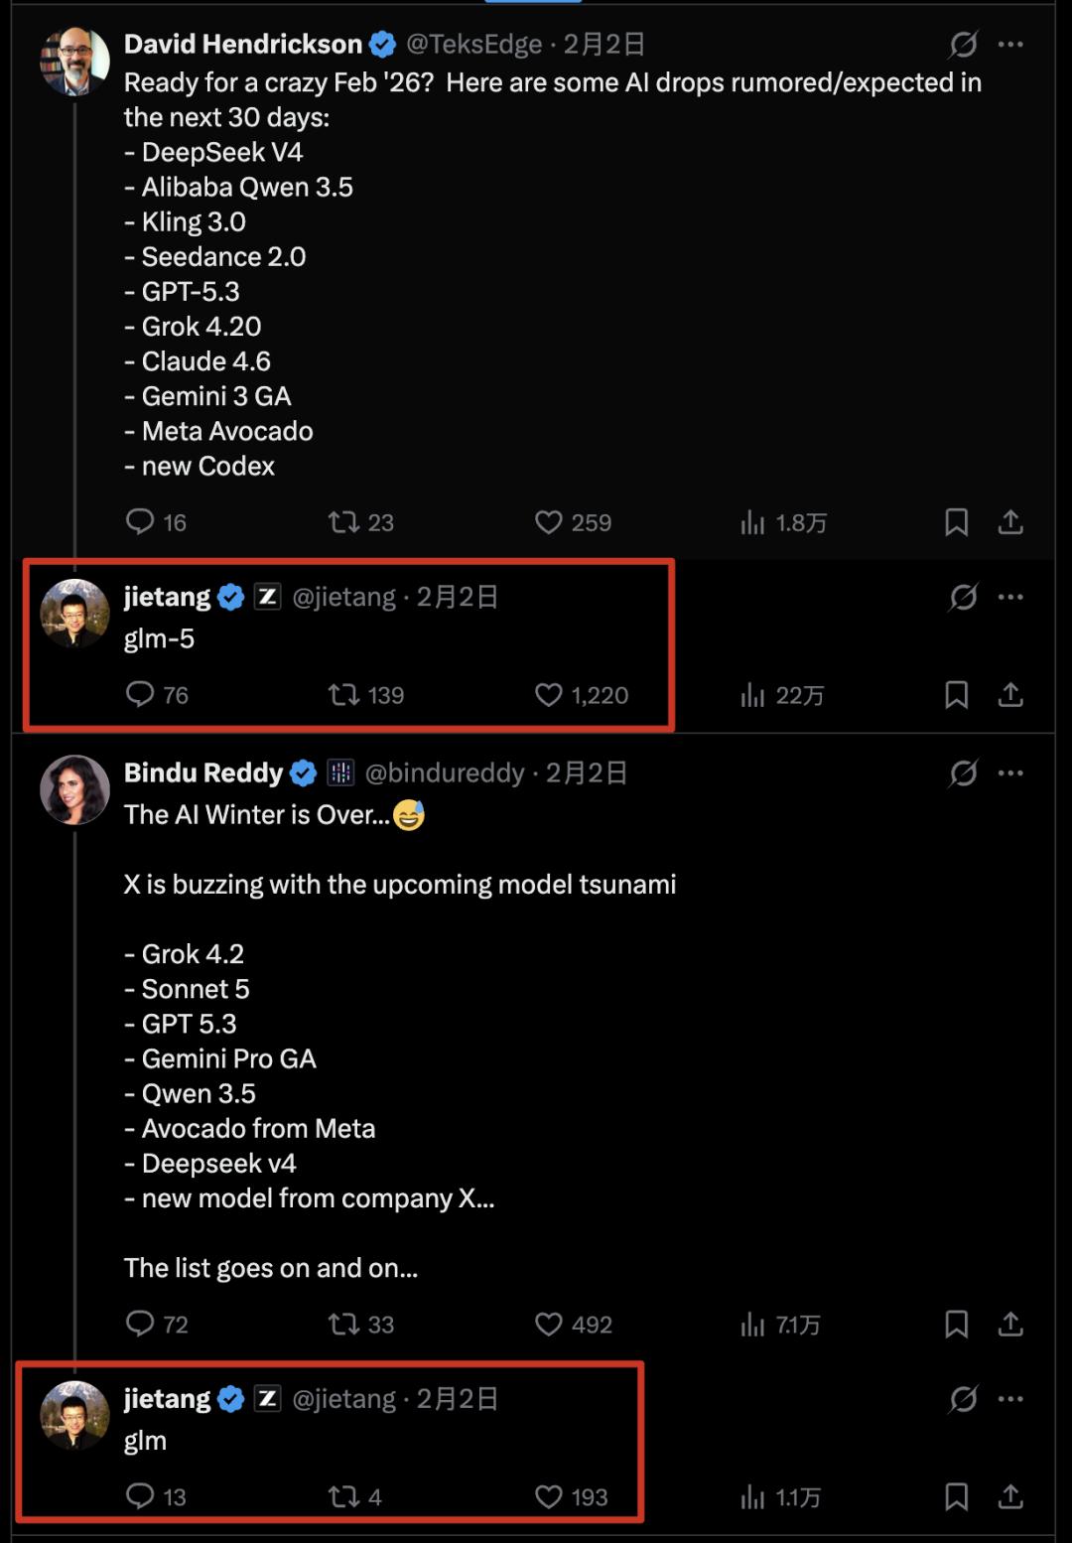The width and height of the screenshot is (1072, 1543).
Task: Share Bindu Reddy's model tsunami post
Action: [1010, 1323]
